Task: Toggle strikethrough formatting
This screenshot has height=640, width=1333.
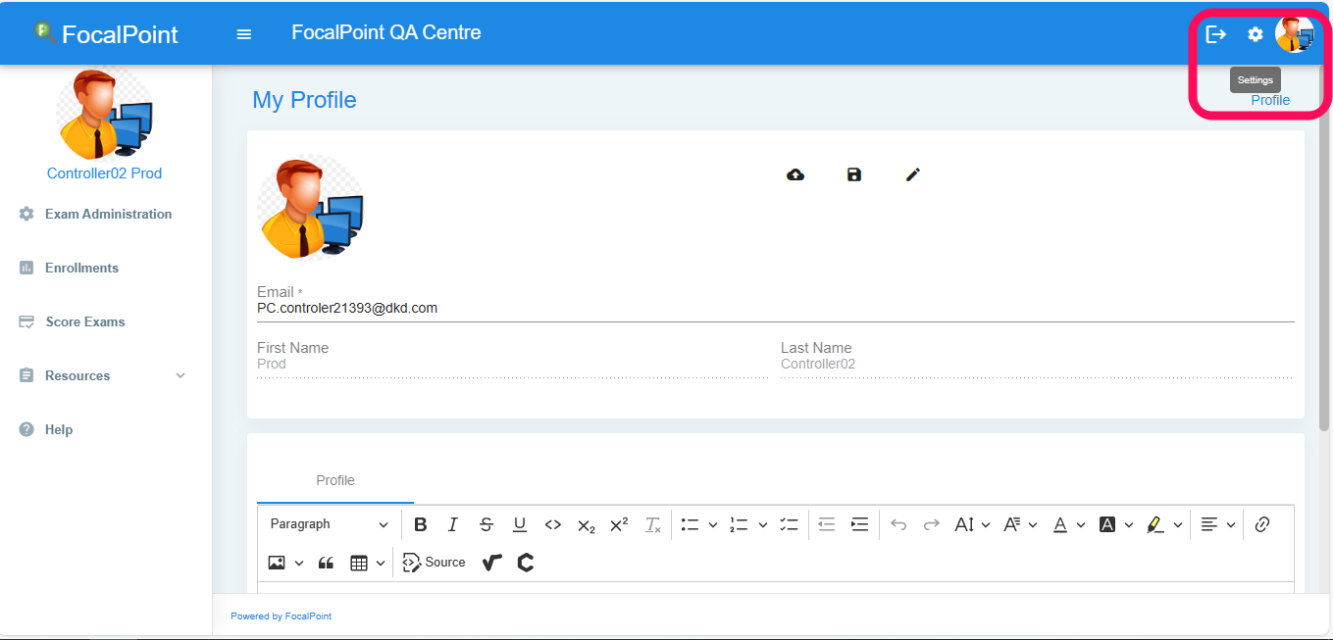Action: pyautogui.click(x=487, y=524)
